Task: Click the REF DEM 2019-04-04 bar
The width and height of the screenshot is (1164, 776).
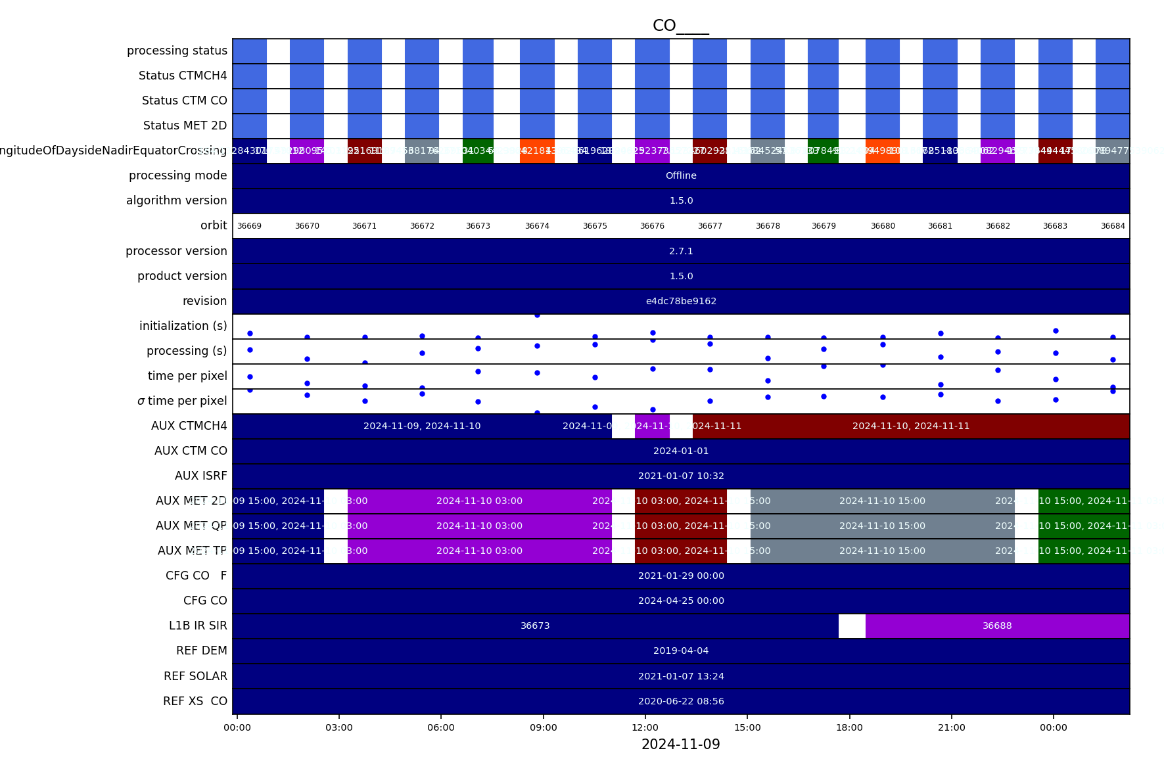Action: pyautogui.click(x=681, y=651)
